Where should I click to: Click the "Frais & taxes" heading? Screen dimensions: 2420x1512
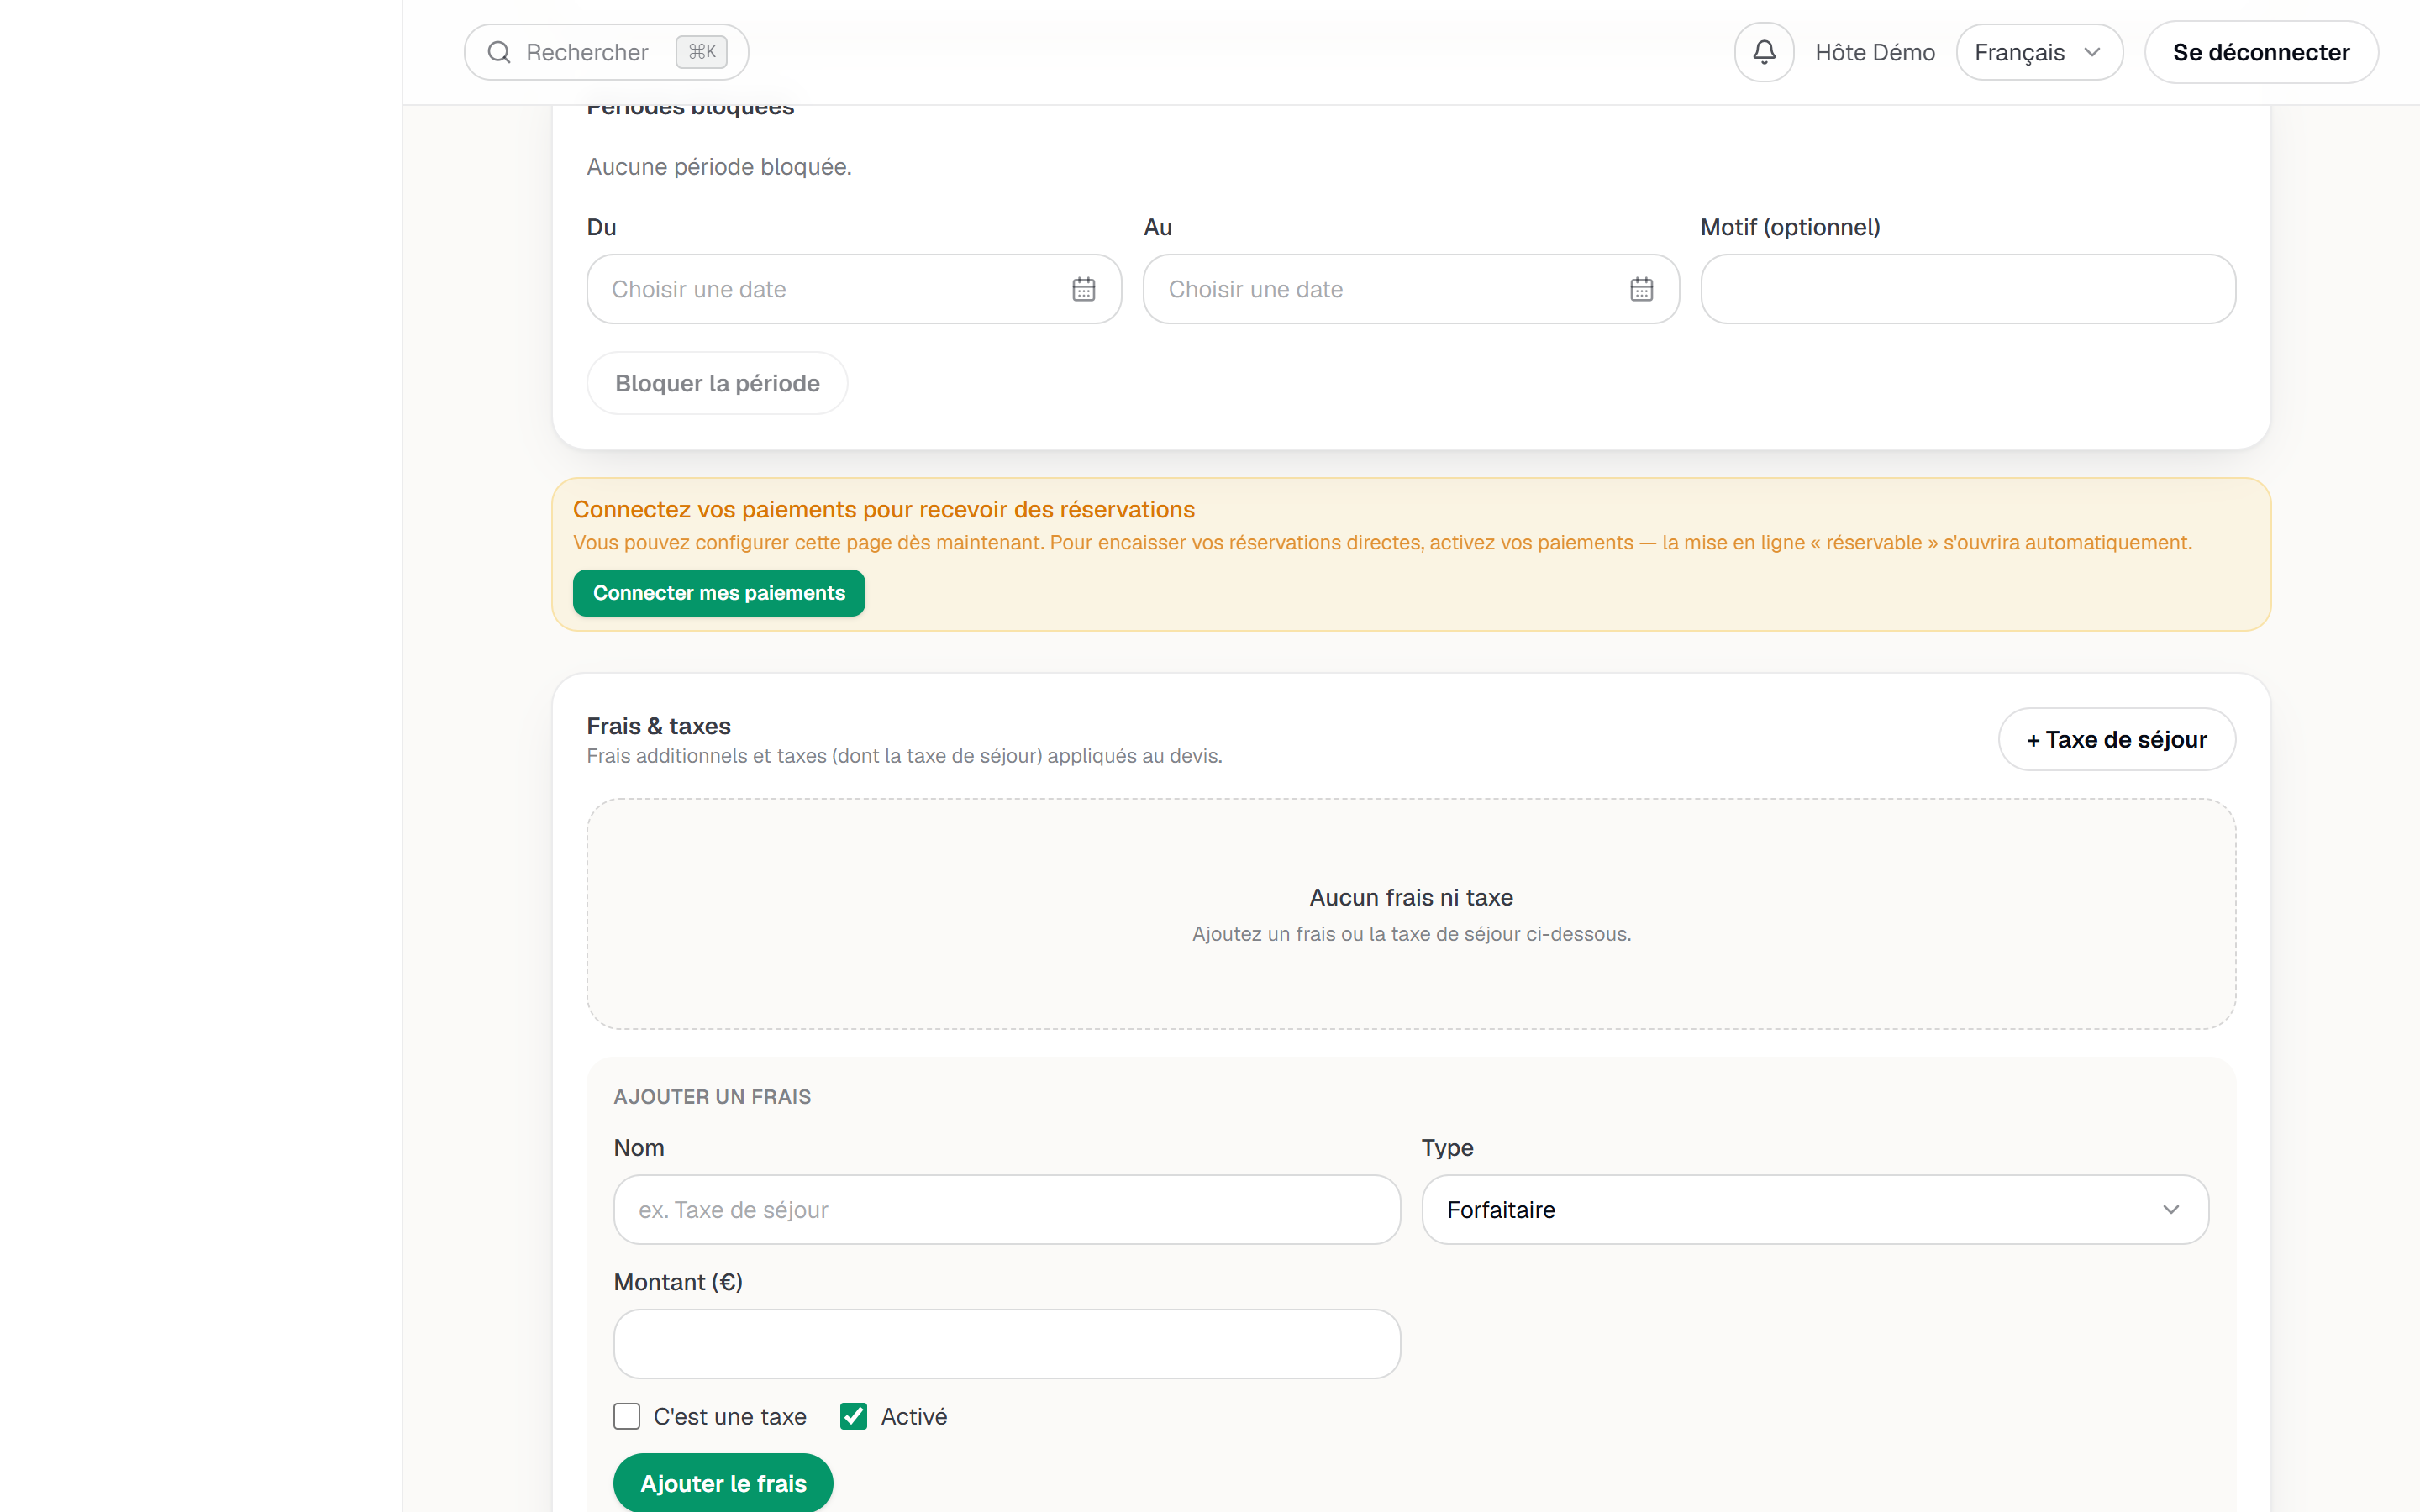coord(659,726)
